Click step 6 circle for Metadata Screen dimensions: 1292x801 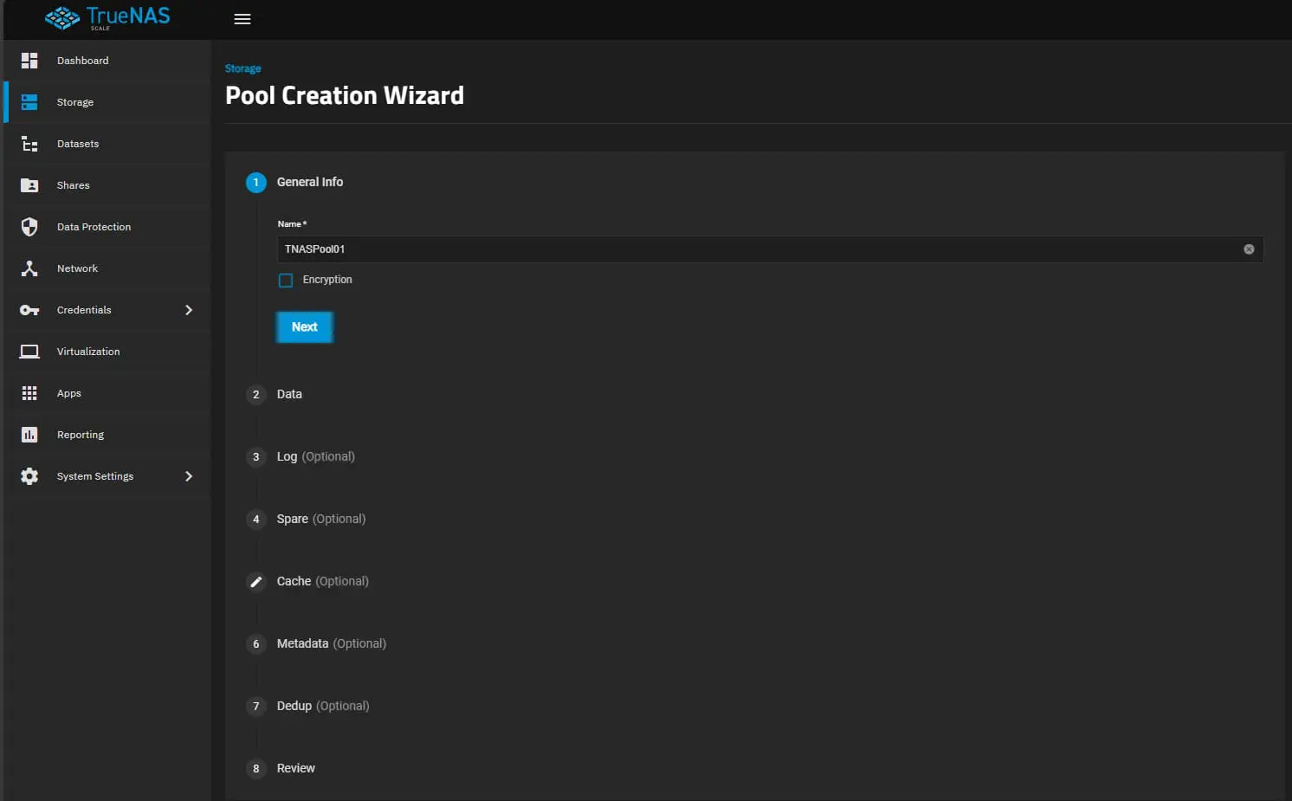[x=256, y=644]
